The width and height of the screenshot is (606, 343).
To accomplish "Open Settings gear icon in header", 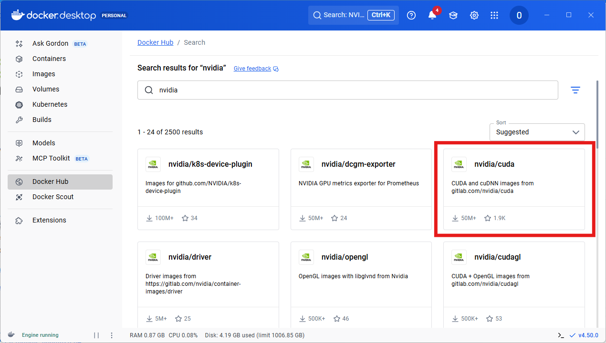I will click(474, 15).
